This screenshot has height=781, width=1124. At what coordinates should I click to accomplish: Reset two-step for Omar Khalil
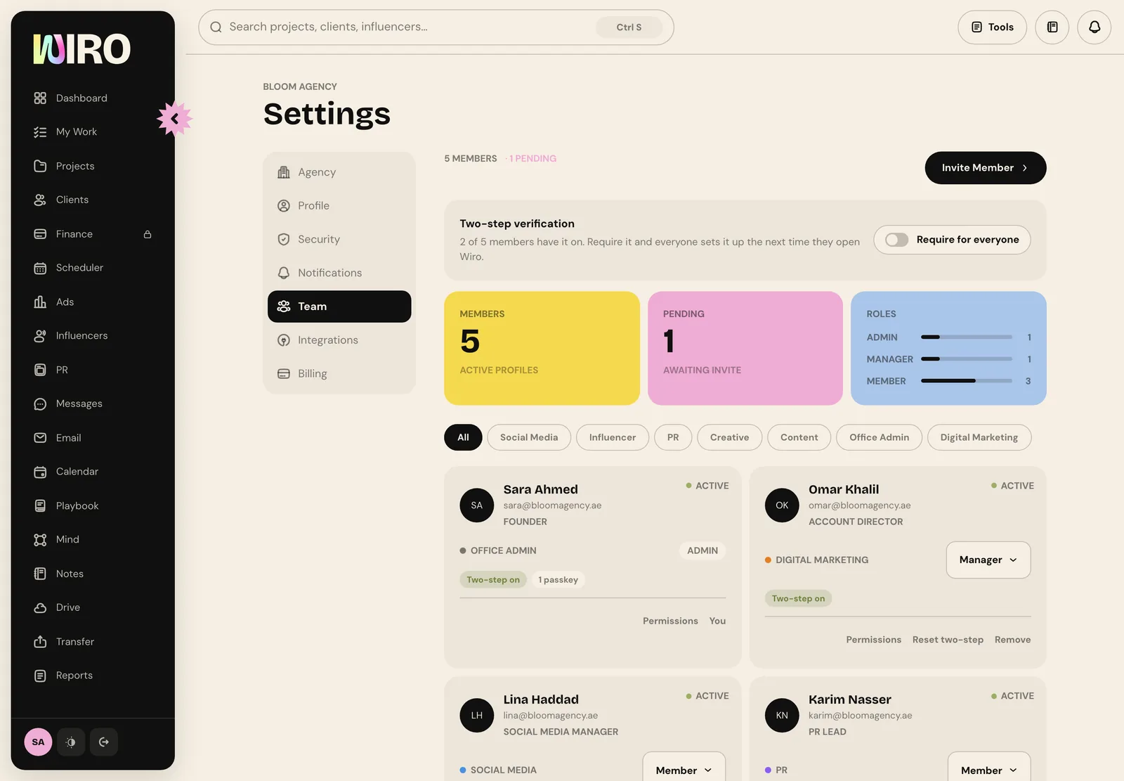pos(948,640)
